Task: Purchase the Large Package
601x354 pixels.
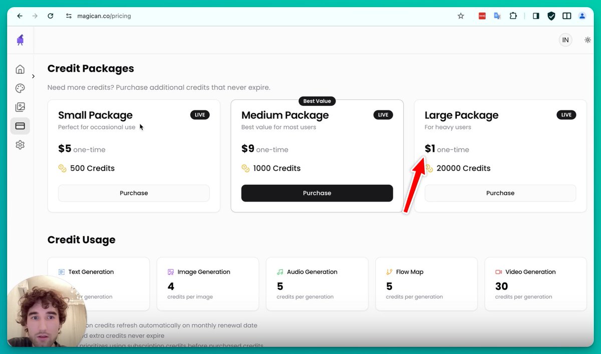Action: click(x=500, y=193)
